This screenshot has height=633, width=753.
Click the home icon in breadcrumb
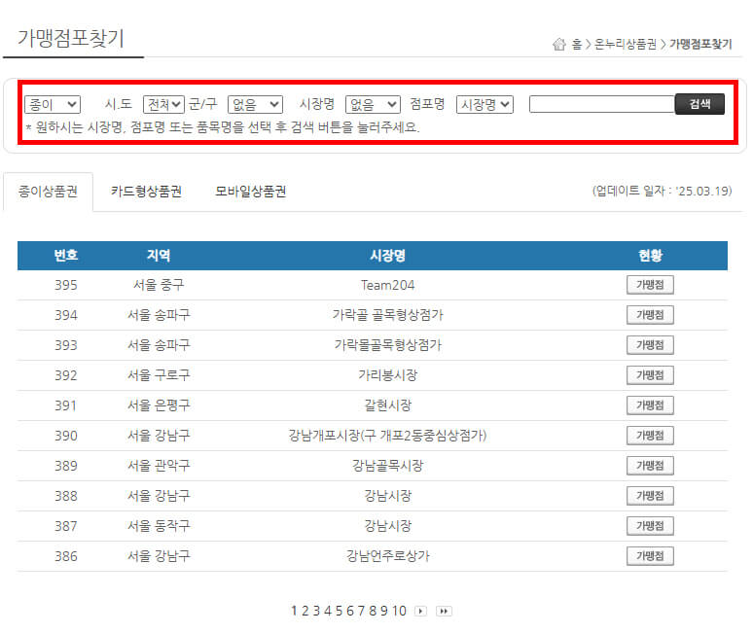[559, 44]
